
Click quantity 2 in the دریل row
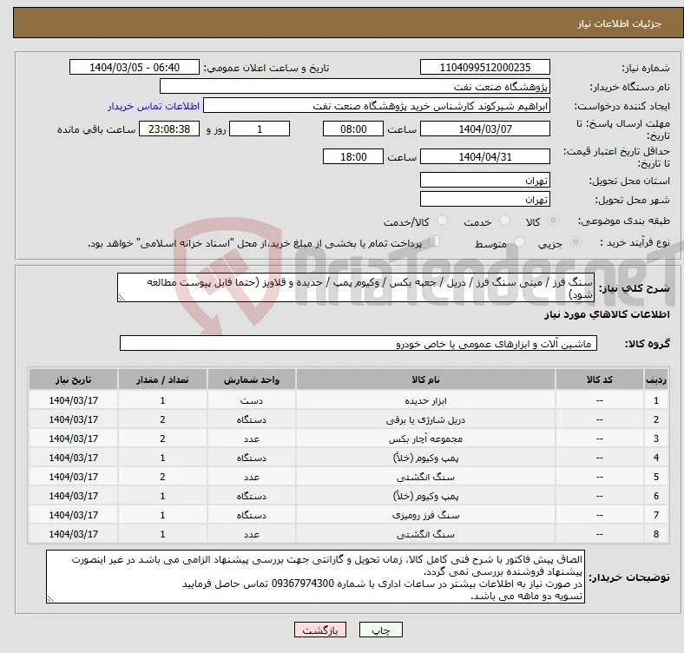tap(162, 420)
